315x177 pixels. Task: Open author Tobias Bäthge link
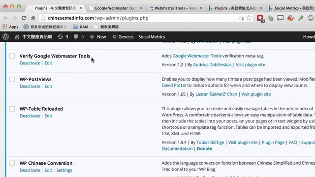(x=210, y=142)
